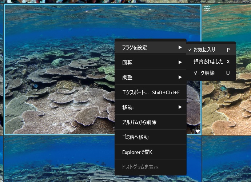This screenshot has height=182, width=251.
Task: Select アルバムから削除 in the context menu
Action: click(x=151, y=122)
